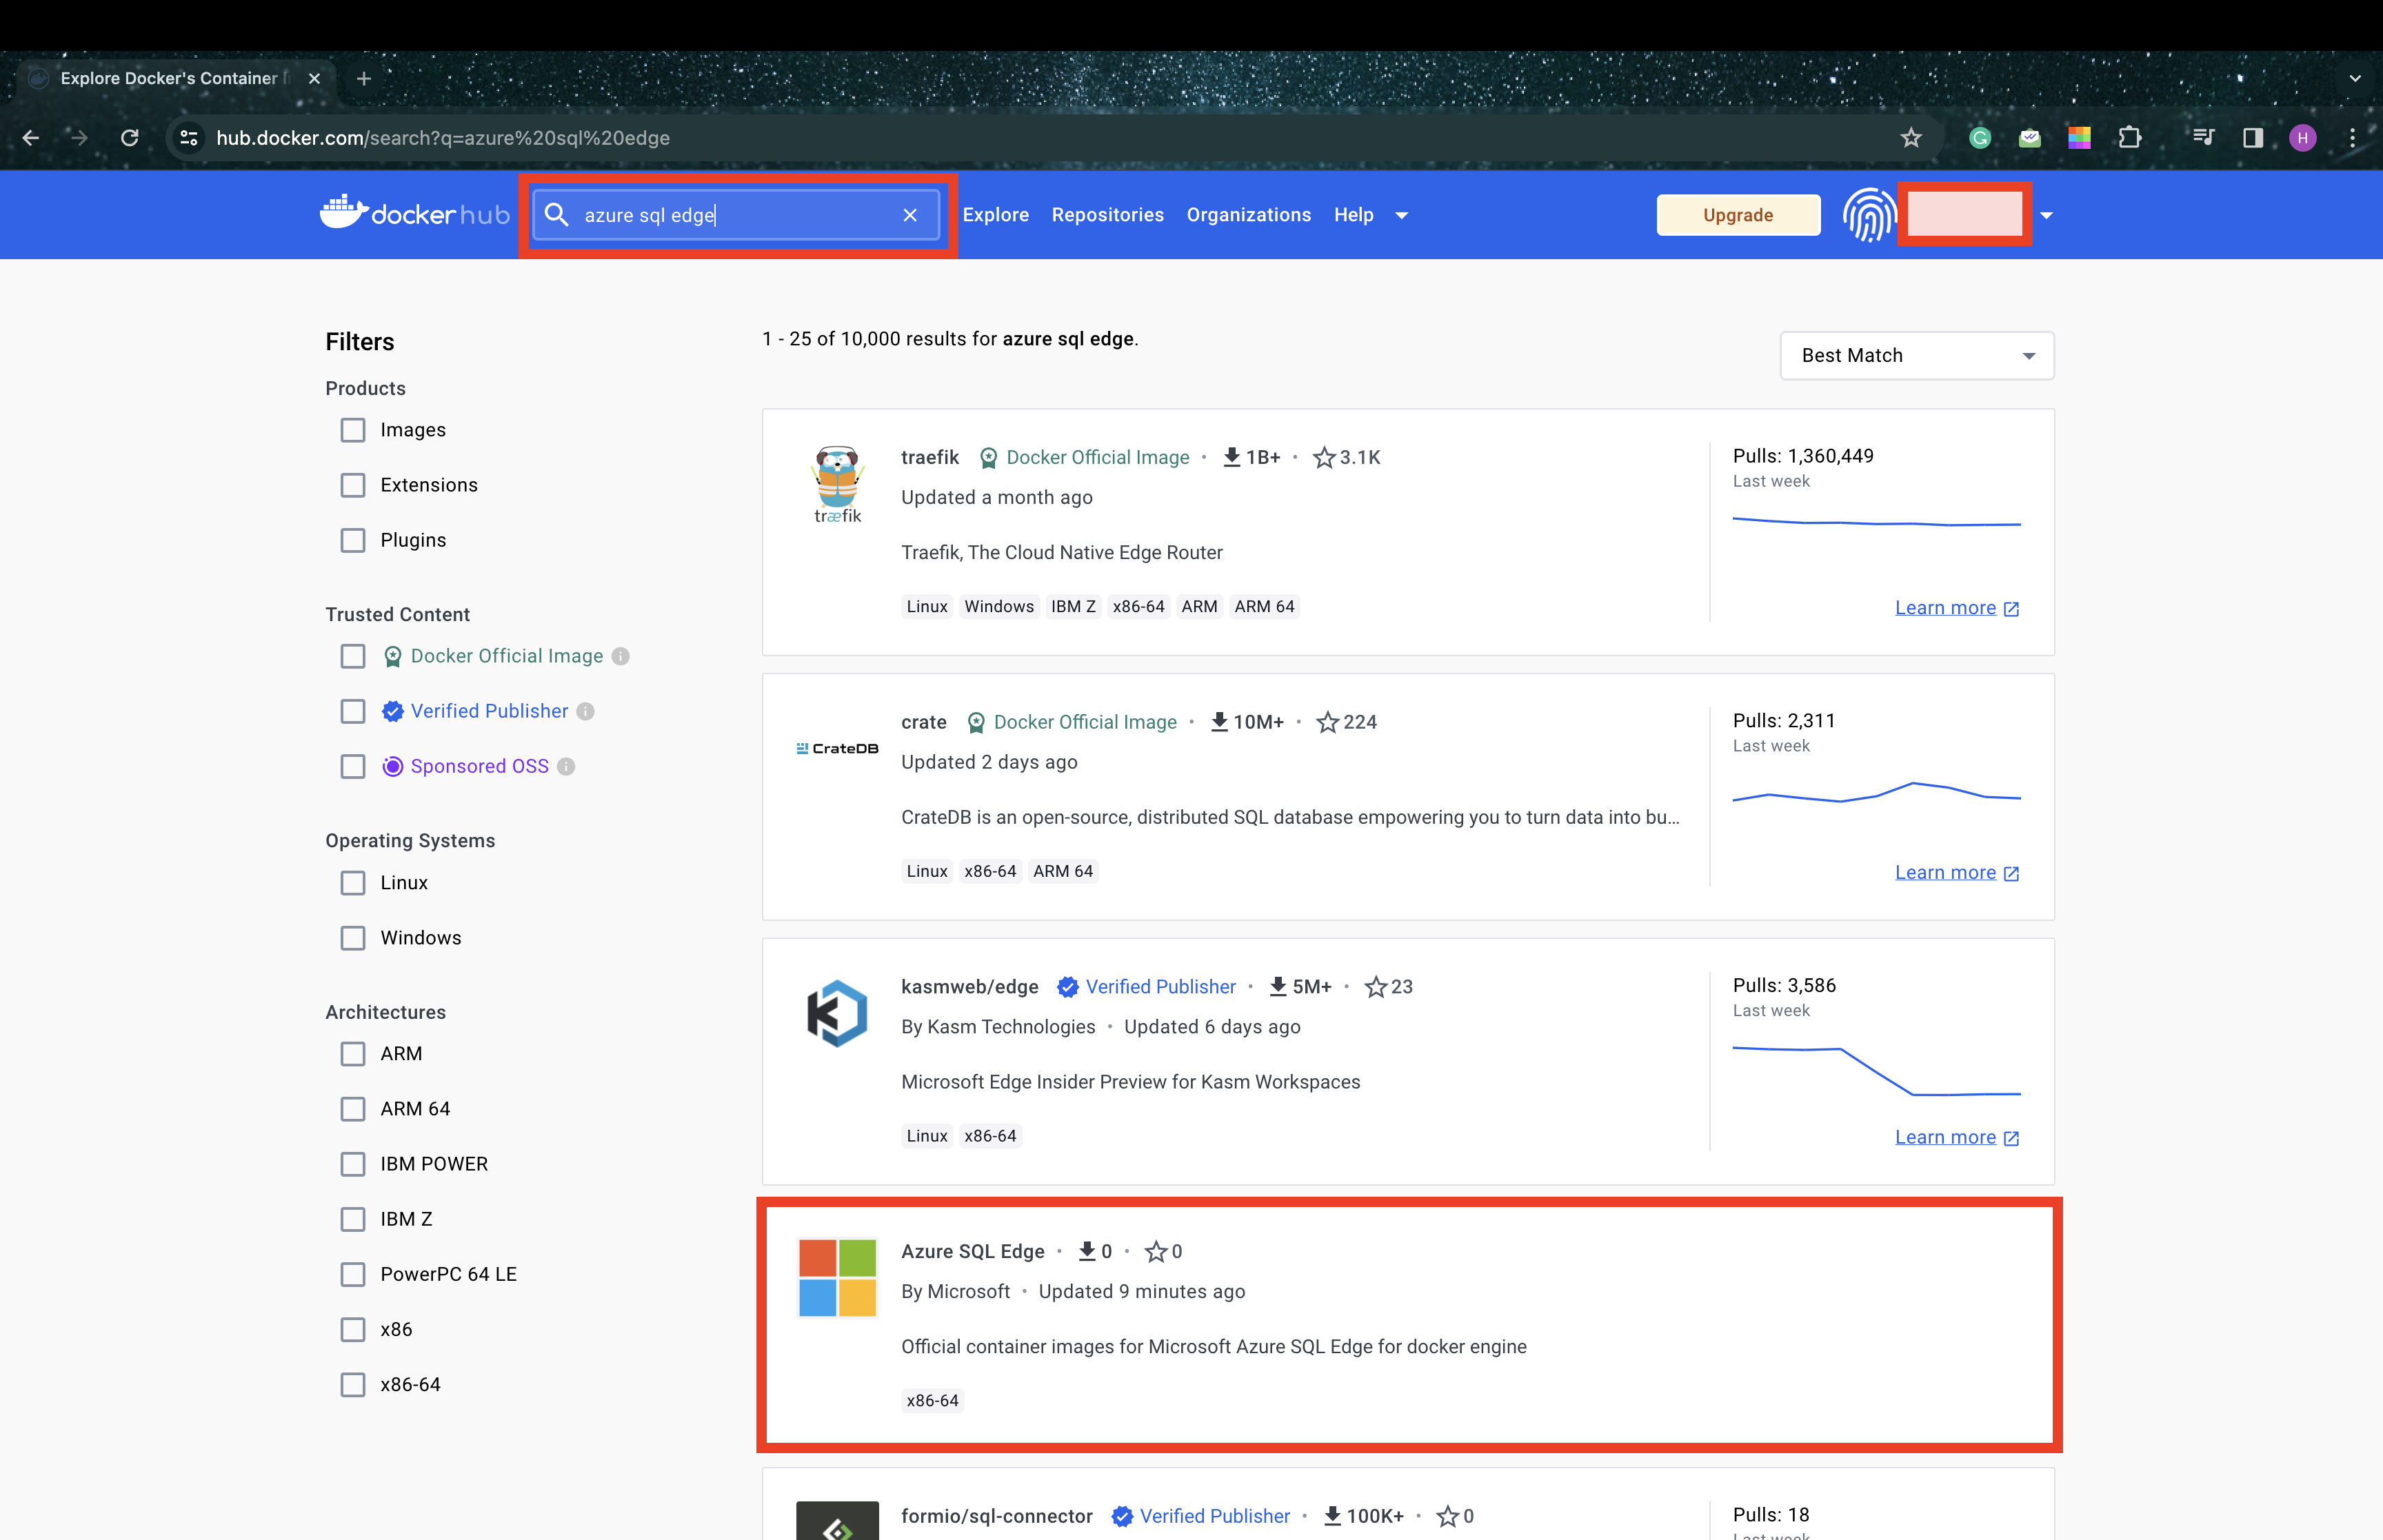Click the Microsoft logo thumbnail
Viewport: 2383px width, 1540px height.
[837, 1278]
